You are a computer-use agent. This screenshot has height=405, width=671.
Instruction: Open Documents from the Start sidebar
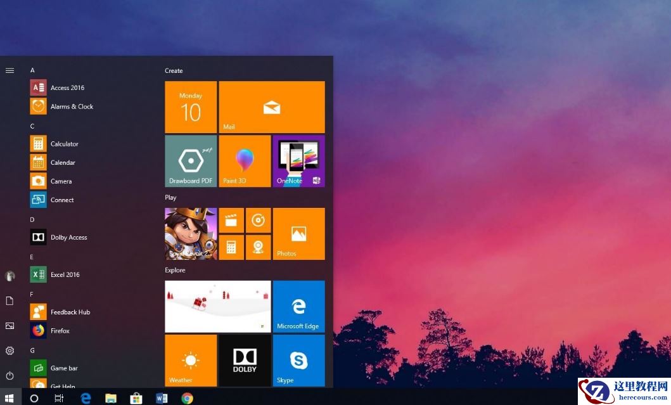(x=10, y=301)
